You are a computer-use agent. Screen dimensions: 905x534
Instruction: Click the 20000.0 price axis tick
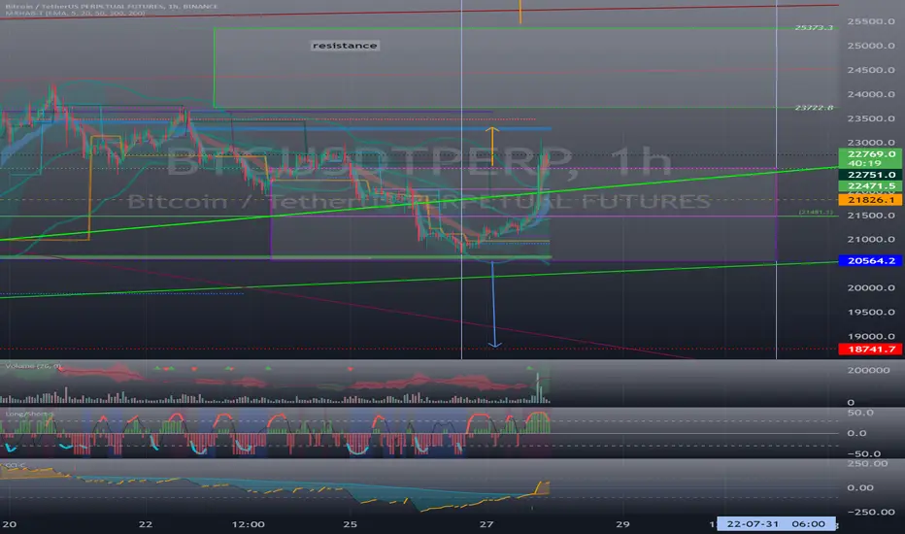(x=871, y=288)
